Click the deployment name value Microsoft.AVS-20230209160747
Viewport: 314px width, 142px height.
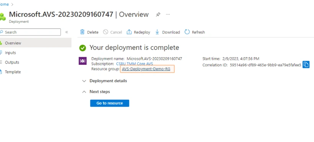[x=154, y=59]
